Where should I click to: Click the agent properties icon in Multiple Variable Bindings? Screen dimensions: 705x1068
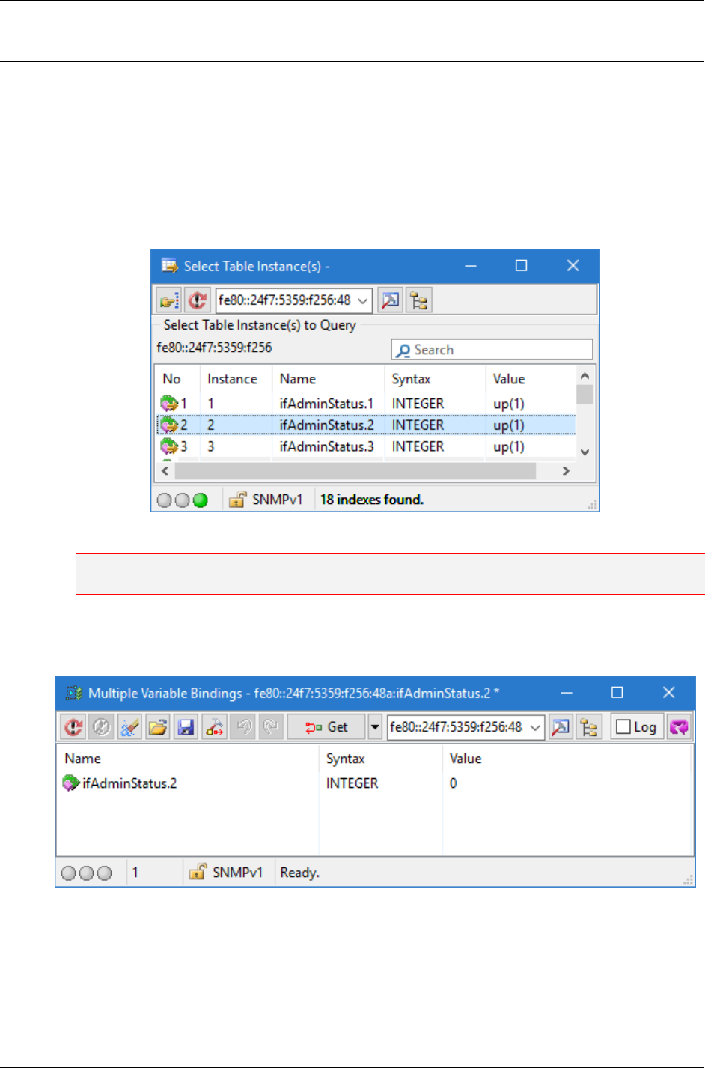click(x=561, y=727)
